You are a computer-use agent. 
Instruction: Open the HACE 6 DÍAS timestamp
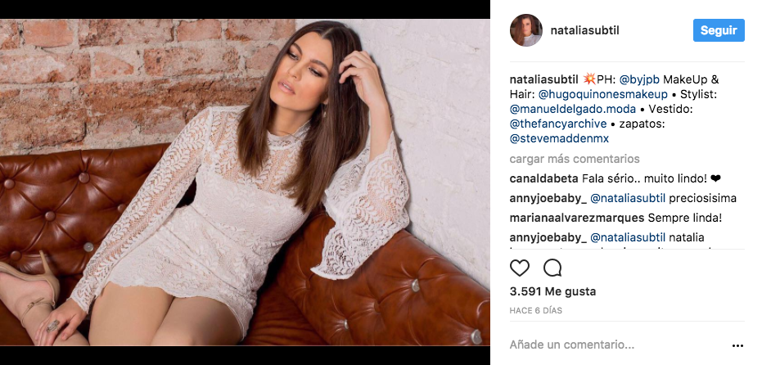tap(535, 310)
